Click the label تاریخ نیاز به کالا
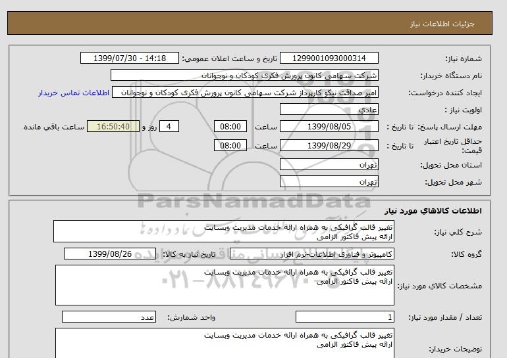This screenshot has height=358, width=507. click(188, 254)
